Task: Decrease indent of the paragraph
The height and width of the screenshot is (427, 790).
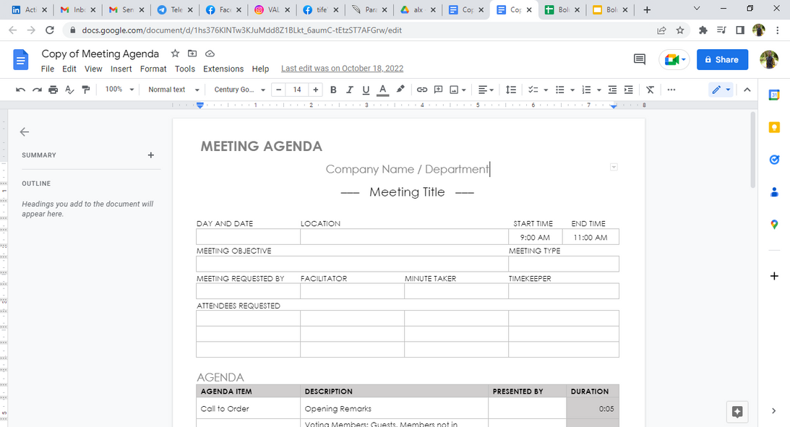Action: coord(612,90)
